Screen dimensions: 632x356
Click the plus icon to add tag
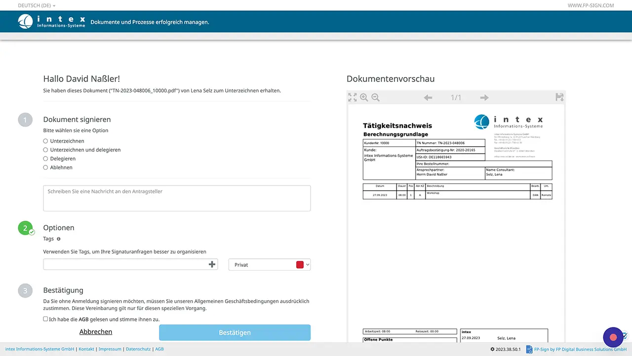pos(212,265)
